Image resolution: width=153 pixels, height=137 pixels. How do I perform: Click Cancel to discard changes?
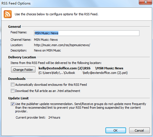coord(139,130)
